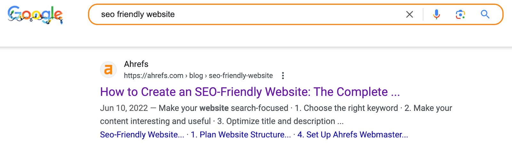The height and width of the screenshot is (153, 512).
Task: Open 'How to Create an SEO-Friendly Website' result
Action: [250, 92]
